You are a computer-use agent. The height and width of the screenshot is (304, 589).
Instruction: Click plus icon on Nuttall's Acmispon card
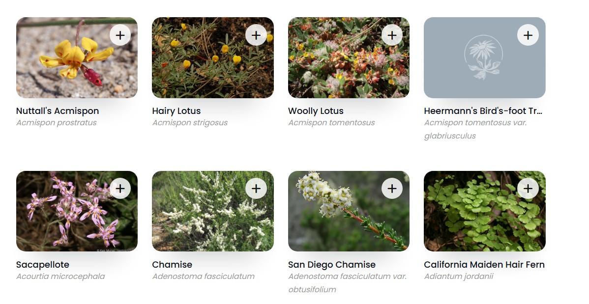pos(120,35)
